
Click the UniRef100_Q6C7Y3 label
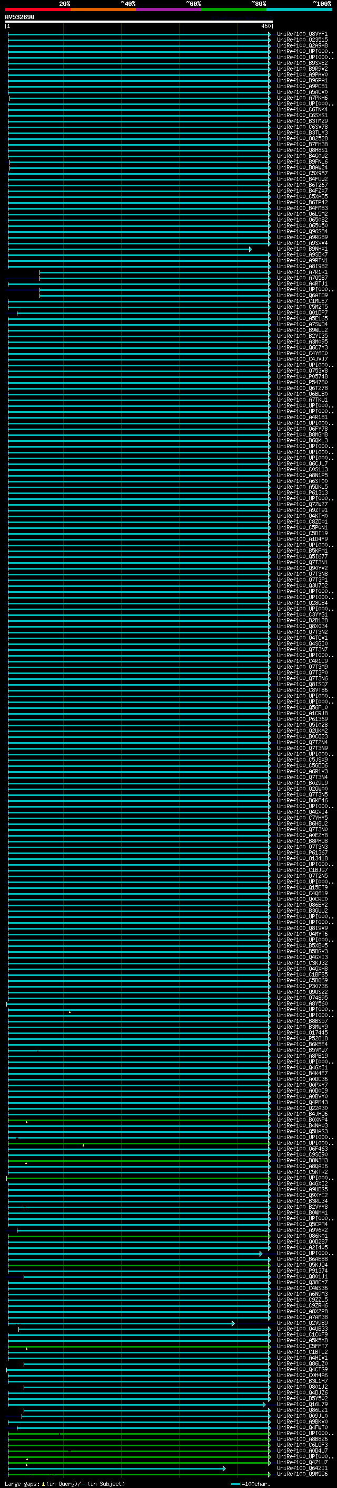pos(302,347)
